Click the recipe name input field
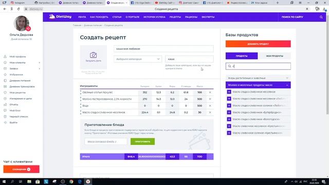Viewport: 329px width, 185px height. [163, 49]
